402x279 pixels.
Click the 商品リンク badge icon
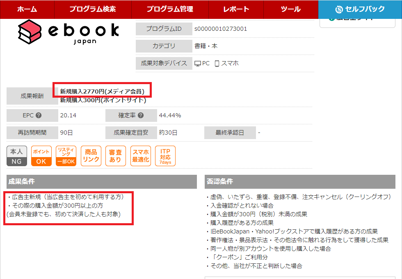(91, 156)
